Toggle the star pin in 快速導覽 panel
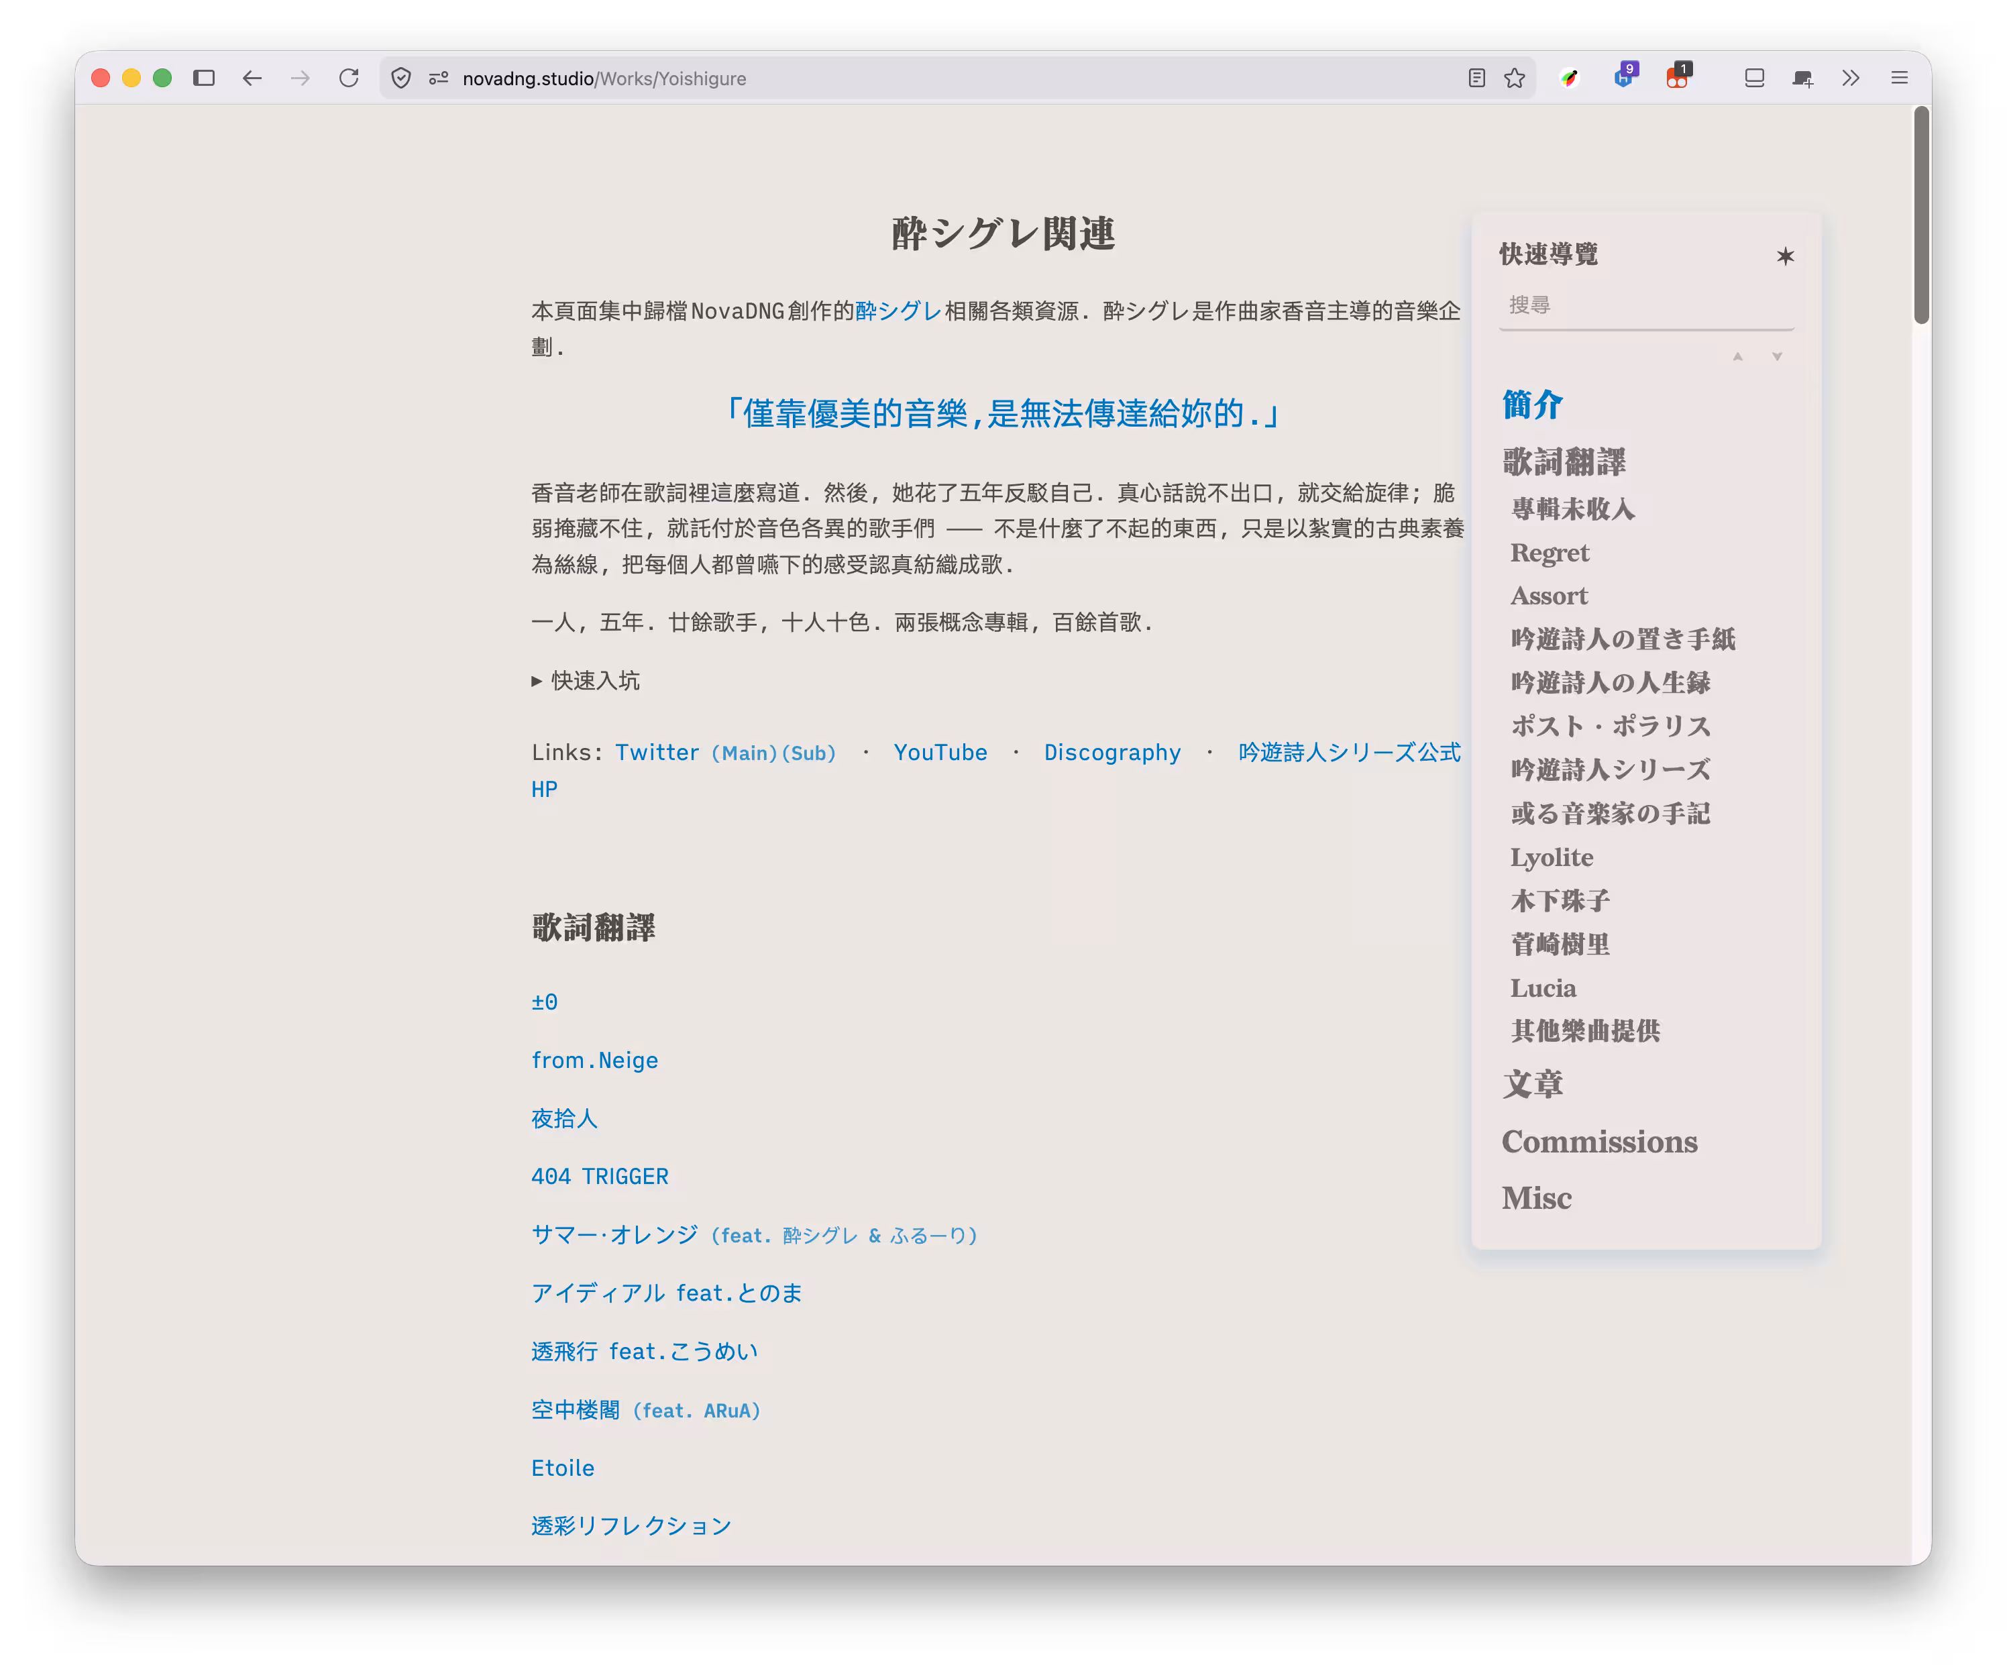 [1784, 256]
